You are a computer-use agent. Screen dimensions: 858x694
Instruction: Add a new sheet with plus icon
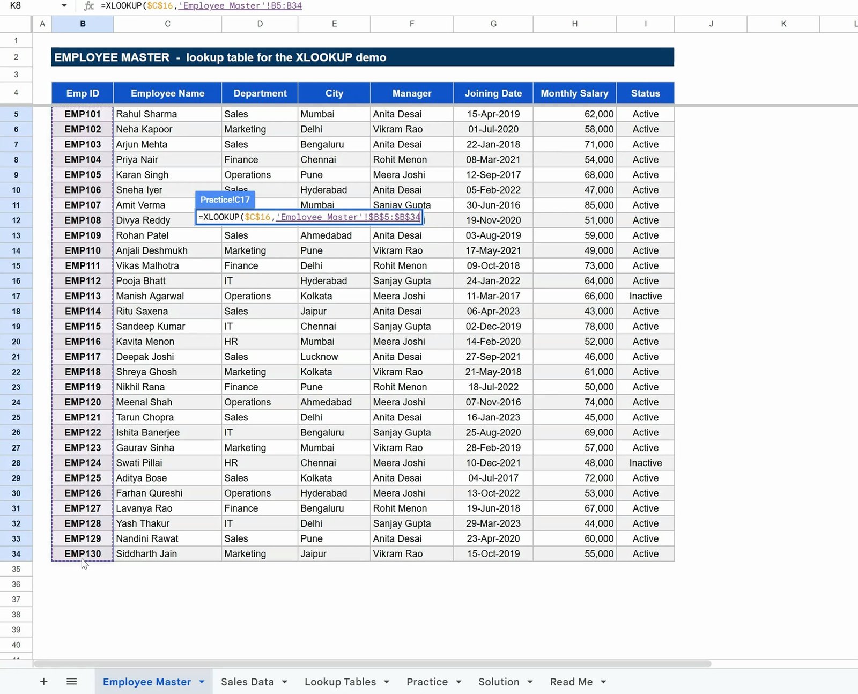(x=44, y=682)
